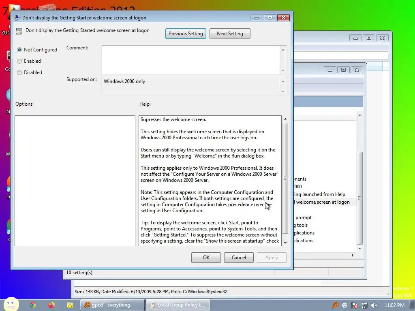The image size is (415, 311).
Task: Click the background policy list scrollbar thumb
Action: (x=360, y=198)
